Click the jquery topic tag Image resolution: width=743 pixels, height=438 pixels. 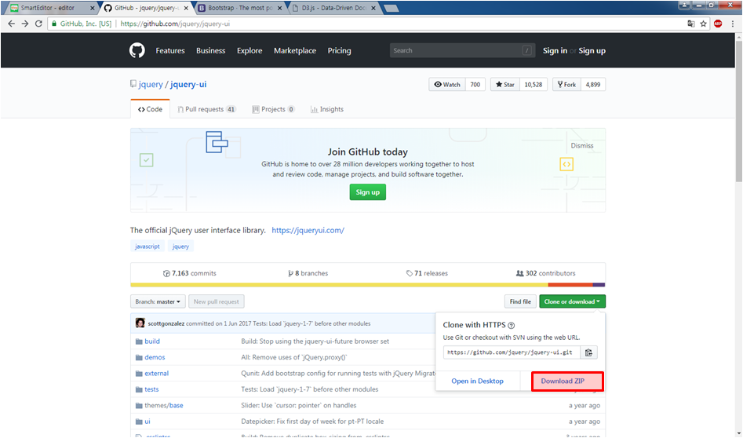tap(180, 246)
